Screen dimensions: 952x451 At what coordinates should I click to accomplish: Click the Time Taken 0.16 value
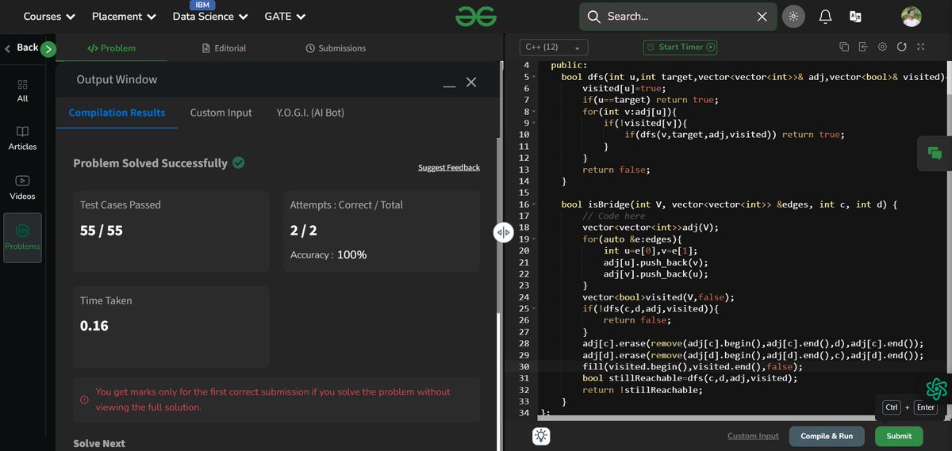tap(94, 325)
